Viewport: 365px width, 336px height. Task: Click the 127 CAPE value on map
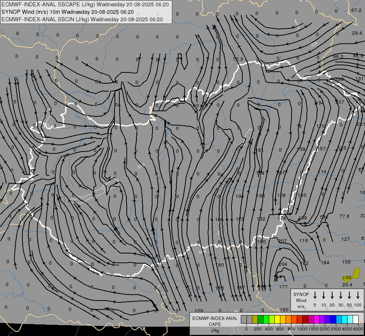coord(346,239)
